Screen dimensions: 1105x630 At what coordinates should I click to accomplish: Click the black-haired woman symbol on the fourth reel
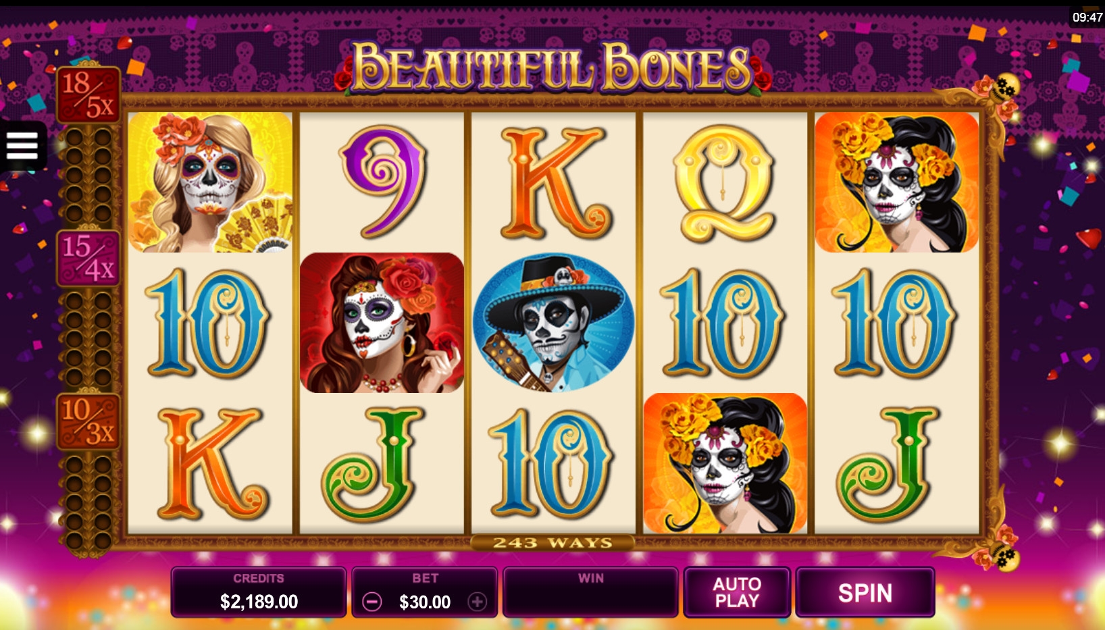725,463
